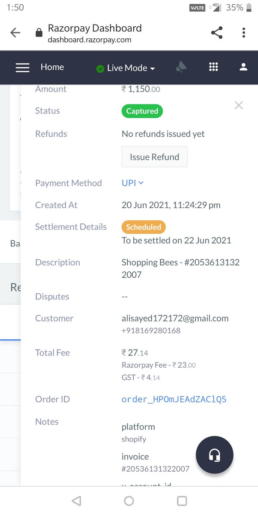Open order_HPOmJEAdZAClQ5 link
The height and width of the screenshot is (516, 258).
point(174,399)
